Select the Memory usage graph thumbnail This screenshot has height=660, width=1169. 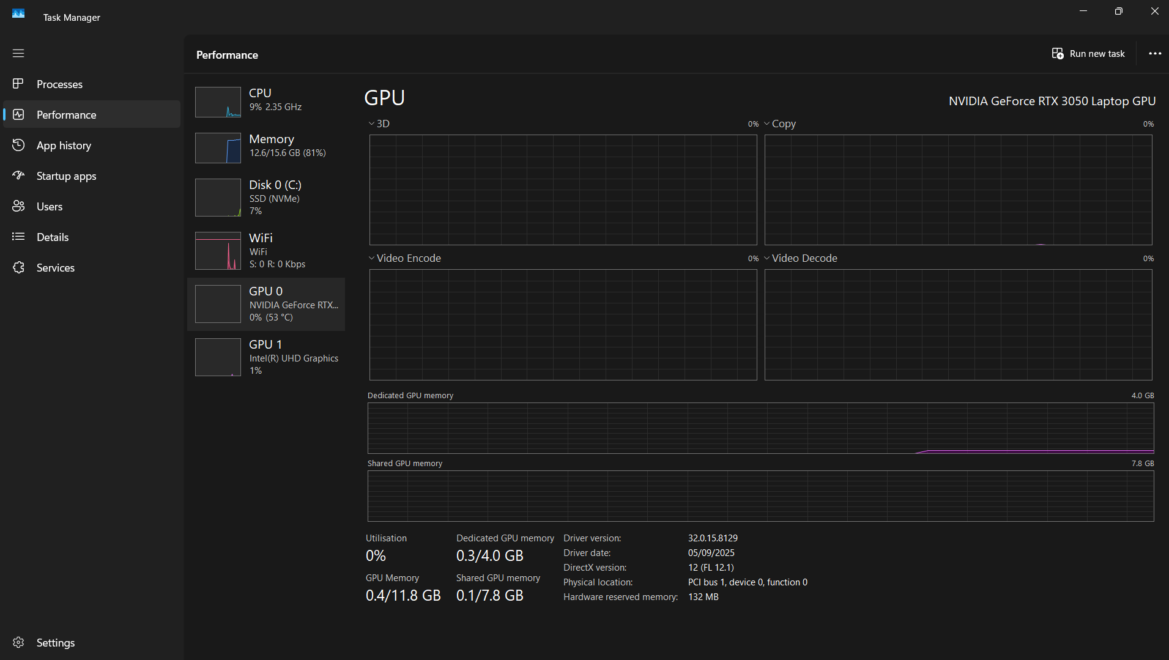218,147
